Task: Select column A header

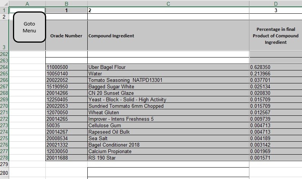Action: tap(27, 4)
